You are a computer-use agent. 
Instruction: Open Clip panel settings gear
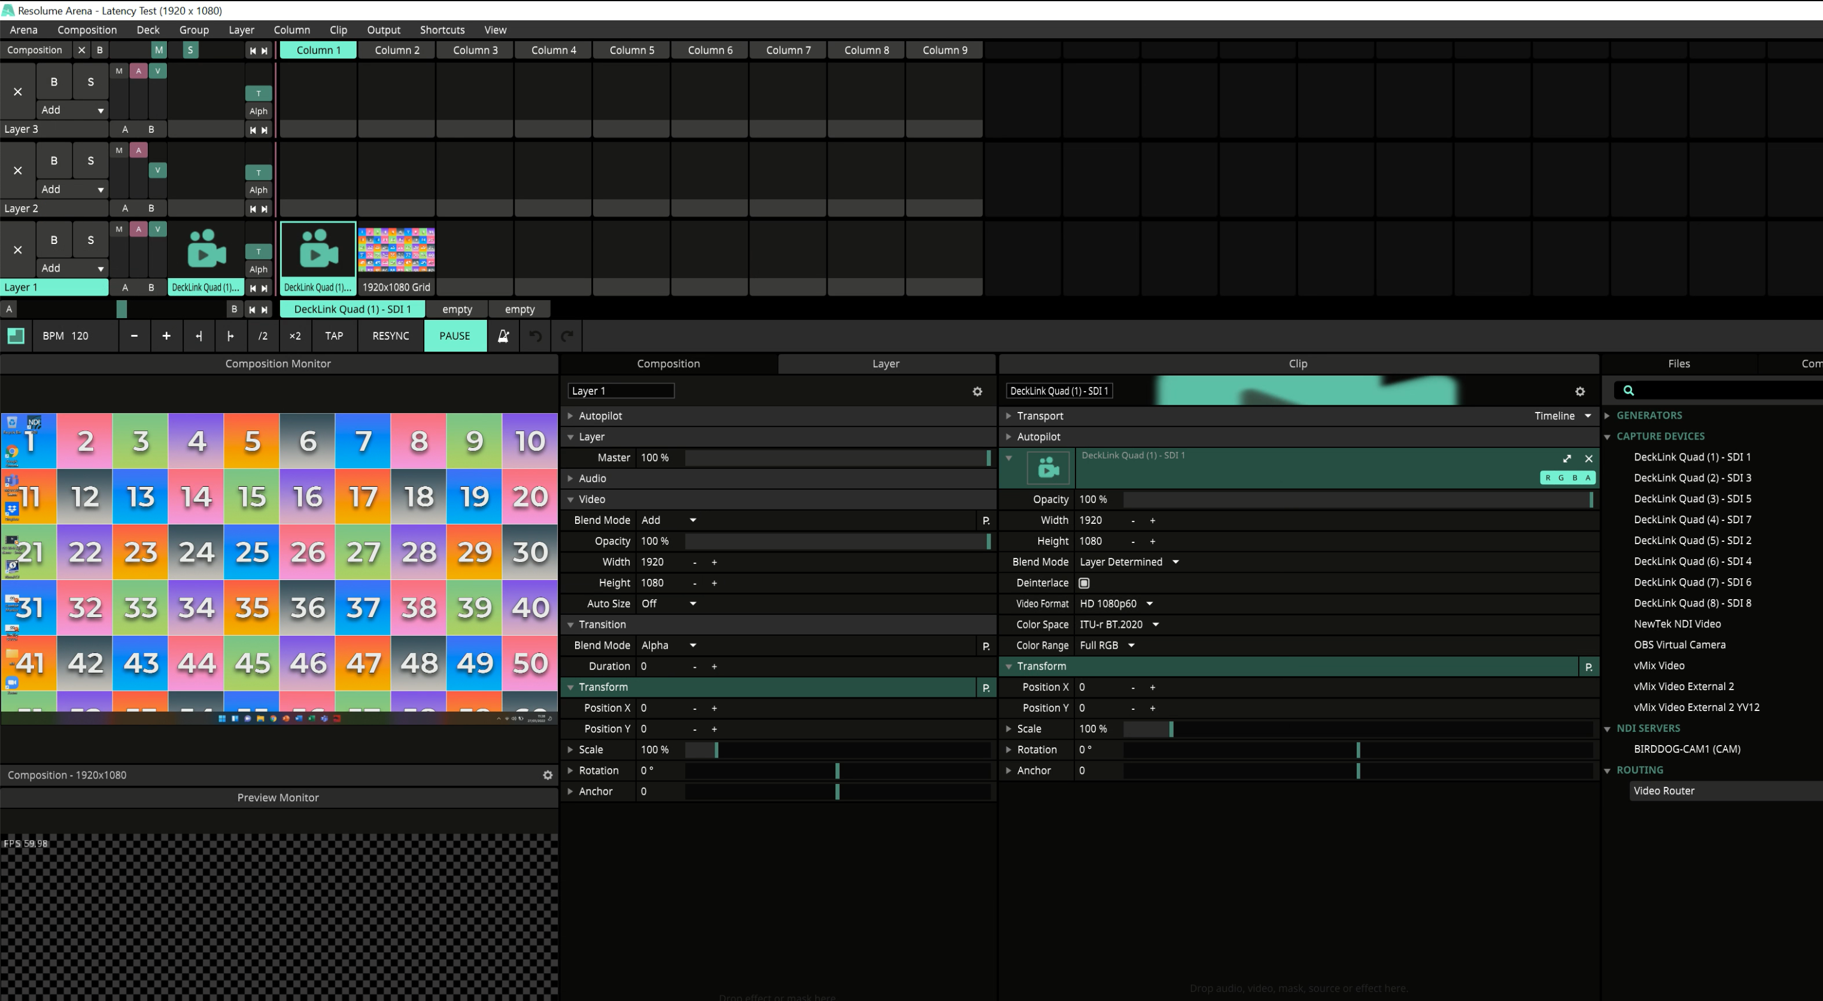point(1579,391)
